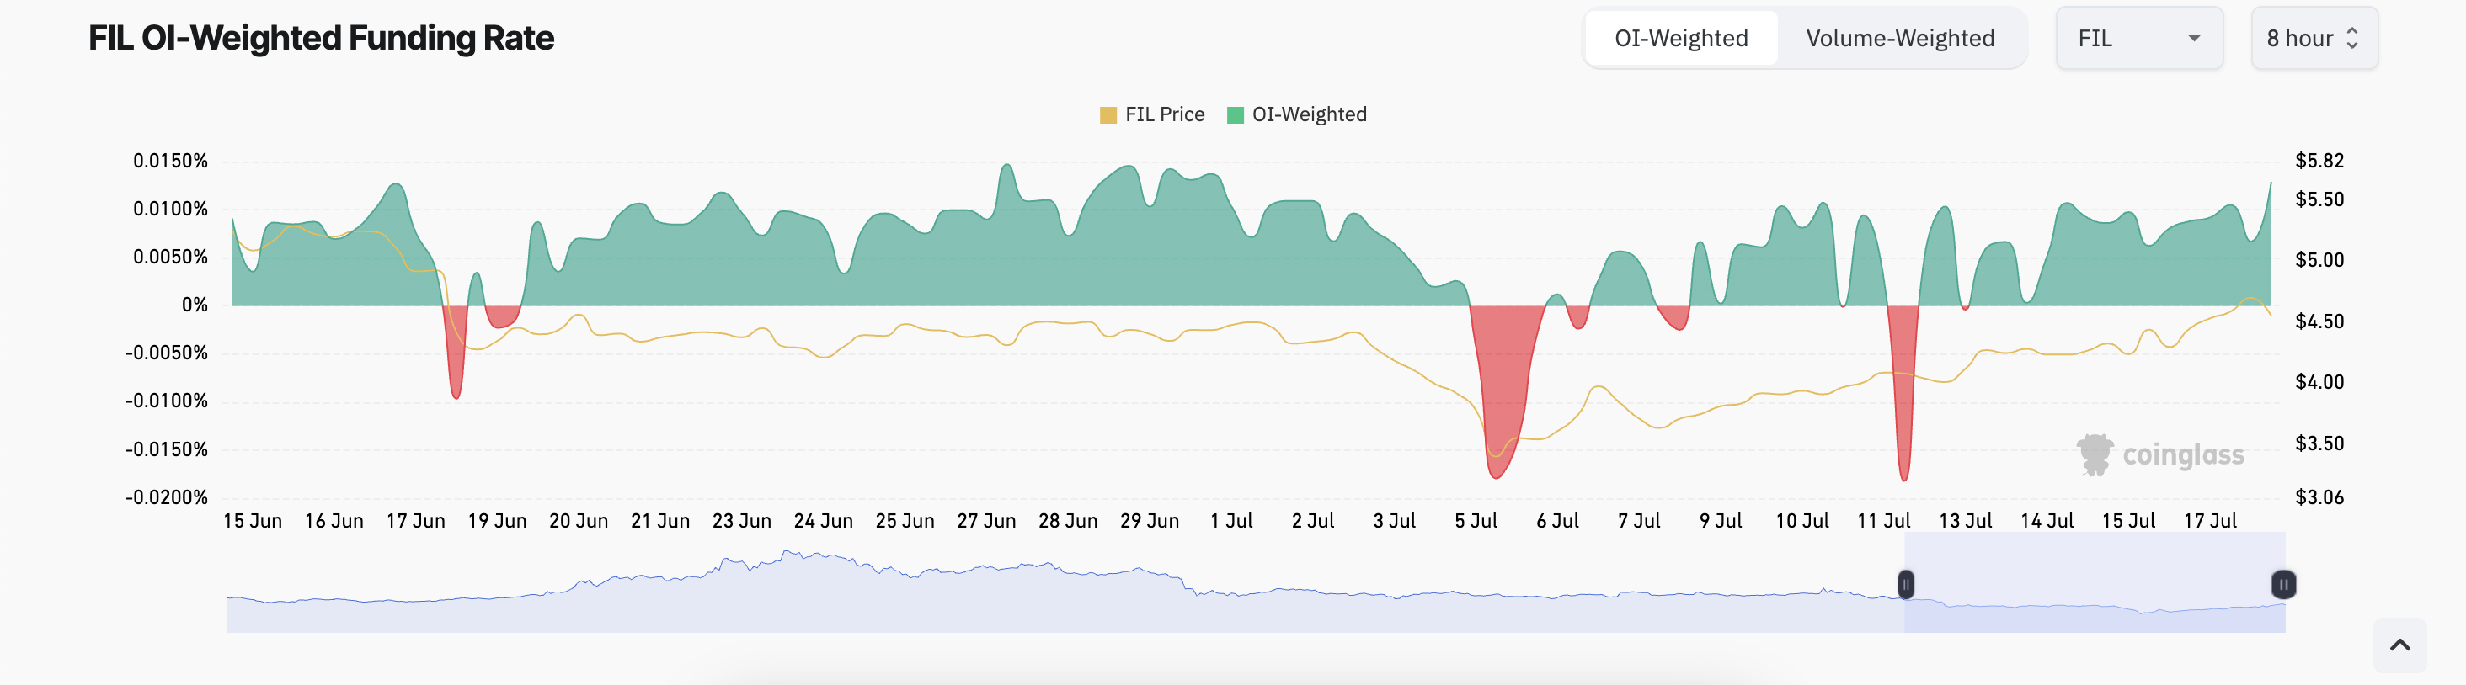Click the caret arrow in the FIL selector
The image size is (2466, 685).
2194,38
